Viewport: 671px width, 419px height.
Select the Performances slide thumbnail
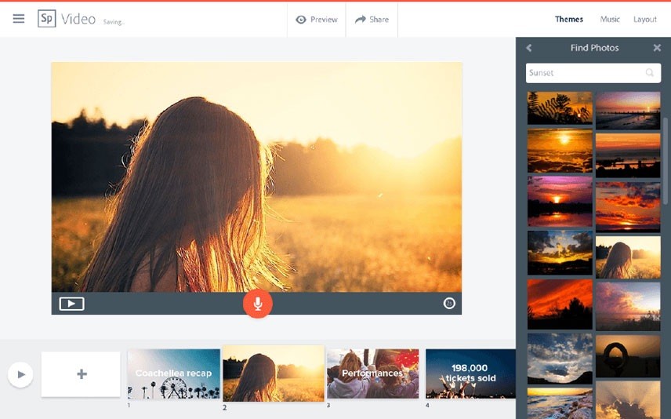click(372, 373)
